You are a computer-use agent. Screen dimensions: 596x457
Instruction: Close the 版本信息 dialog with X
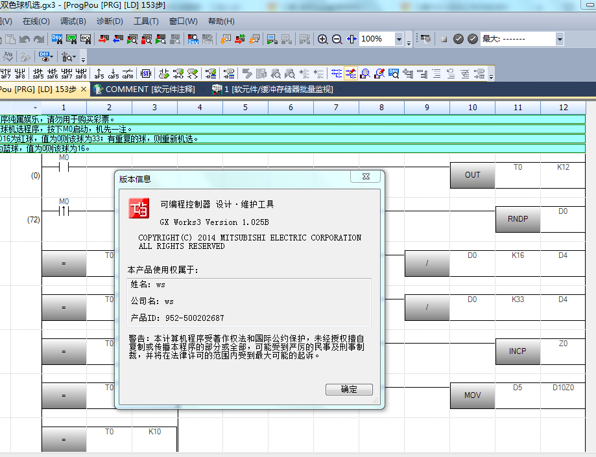364,176
